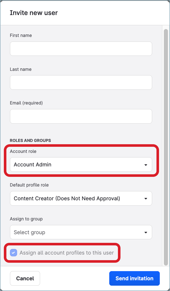This screenshot has height=291, width=170.
Task: Select the Account Admin role text
Action: click(x=32, y=165)
